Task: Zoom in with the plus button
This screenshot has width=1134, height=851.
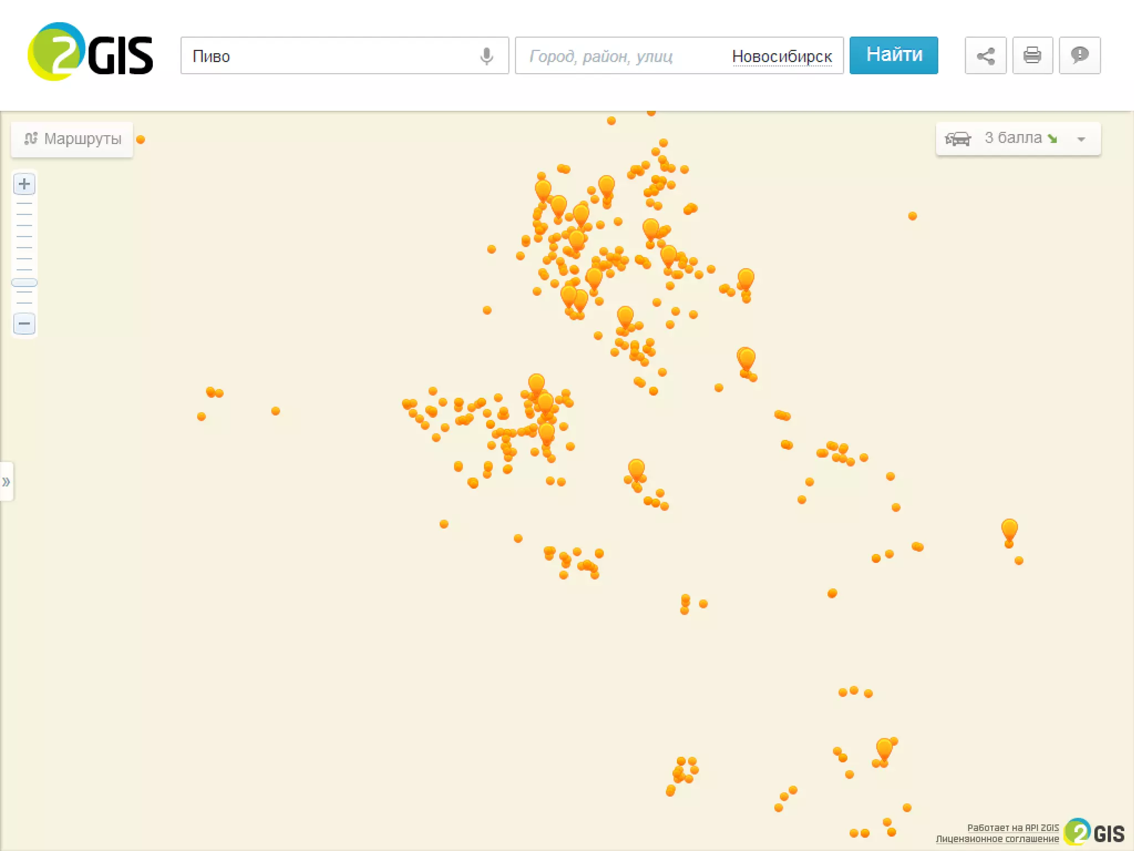Action: 24,184
